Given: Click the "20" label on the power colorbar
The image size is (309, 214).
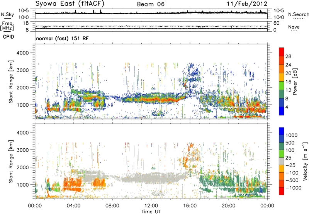Looking at the screenshot, I should [288, 73].
